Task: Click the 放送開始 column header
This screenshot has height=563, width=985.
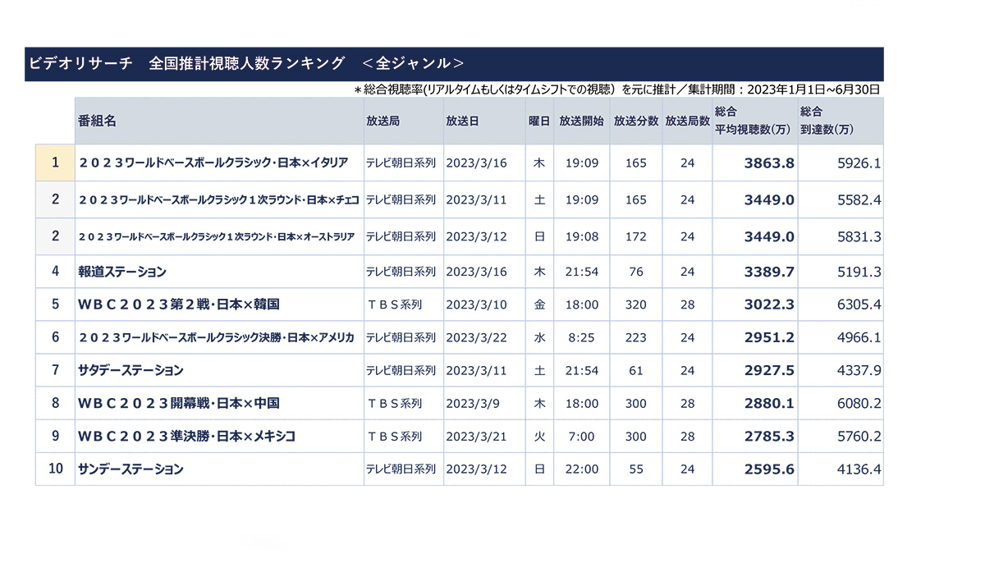Action: click(x=581, y=121)
